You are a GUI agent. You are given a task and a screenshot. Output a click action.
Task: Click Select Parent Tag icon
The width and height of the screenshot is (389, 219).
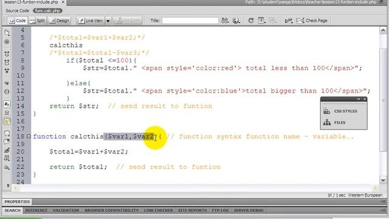coord(7,83)
